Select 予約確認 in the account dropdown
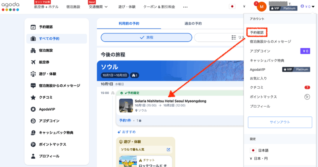The image size is (318, 167). pos(257,33)
